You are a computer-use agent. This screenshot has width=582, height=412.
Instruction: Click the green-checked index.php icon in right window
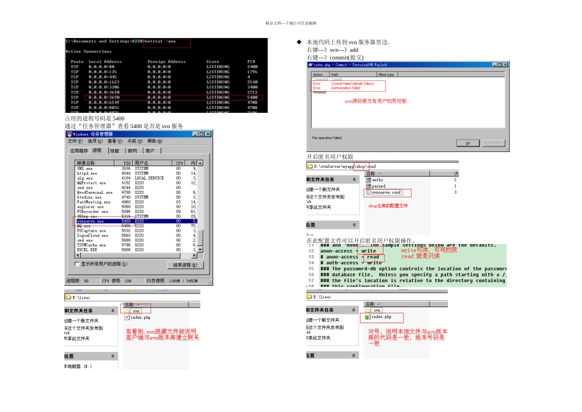click(368, 317)
